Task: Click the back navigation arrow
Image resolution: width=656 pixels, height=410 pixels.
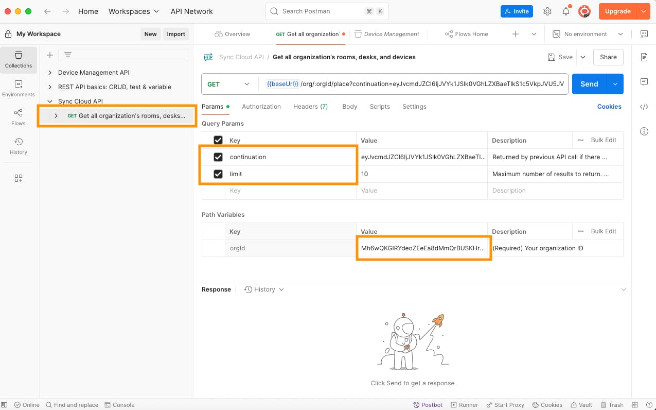Action: (x=47, y=11)
